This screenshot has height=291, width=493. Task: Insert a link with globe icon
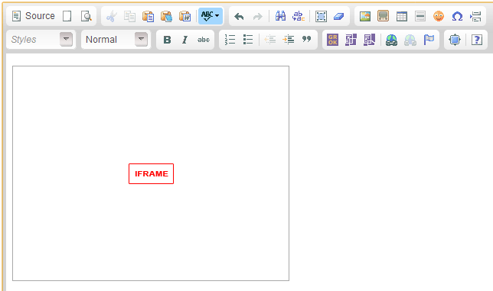pos(391,40)
